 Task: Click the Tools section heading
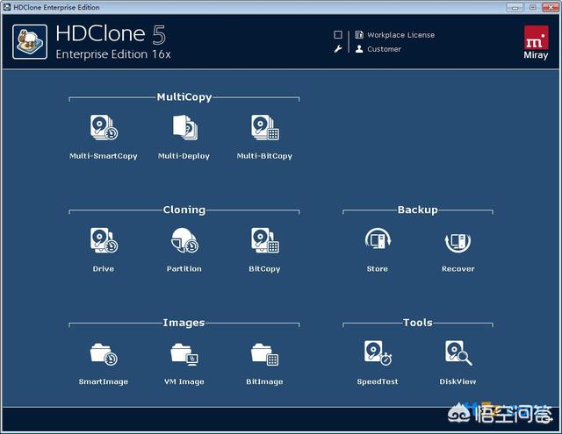pyautogui.click(x=418, y=323)
